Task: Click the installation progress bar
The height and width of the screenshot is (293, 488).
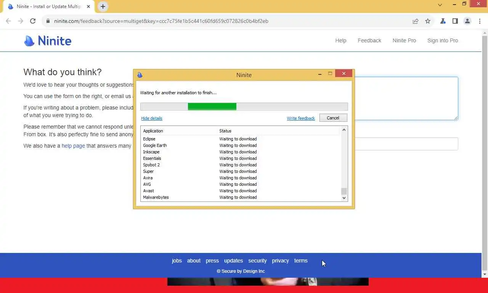Action: (244, 107)
